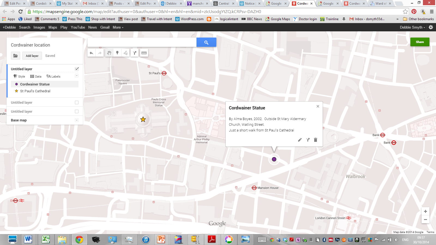Viewport: 436px width, 245px height.
Task: Uncheck the first Untitled layer checkbox
Action: click(77, 69)
